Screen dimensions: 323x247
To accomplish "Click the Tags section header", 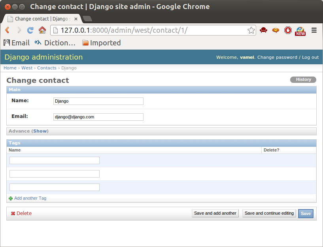I will 161,143.
